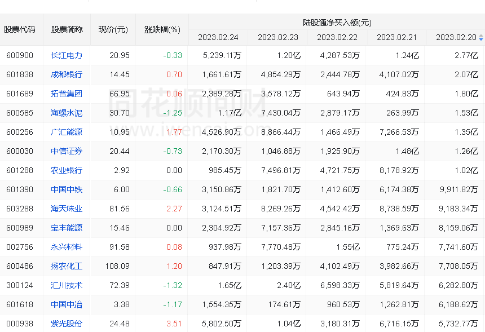Open stock link 永兴材料
Image resolution: width=485 pixels, height=332 pixels.
coord(67,247)
